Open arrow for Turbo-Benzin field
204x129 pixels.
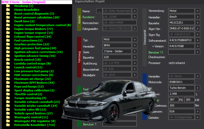coord(198,88)
